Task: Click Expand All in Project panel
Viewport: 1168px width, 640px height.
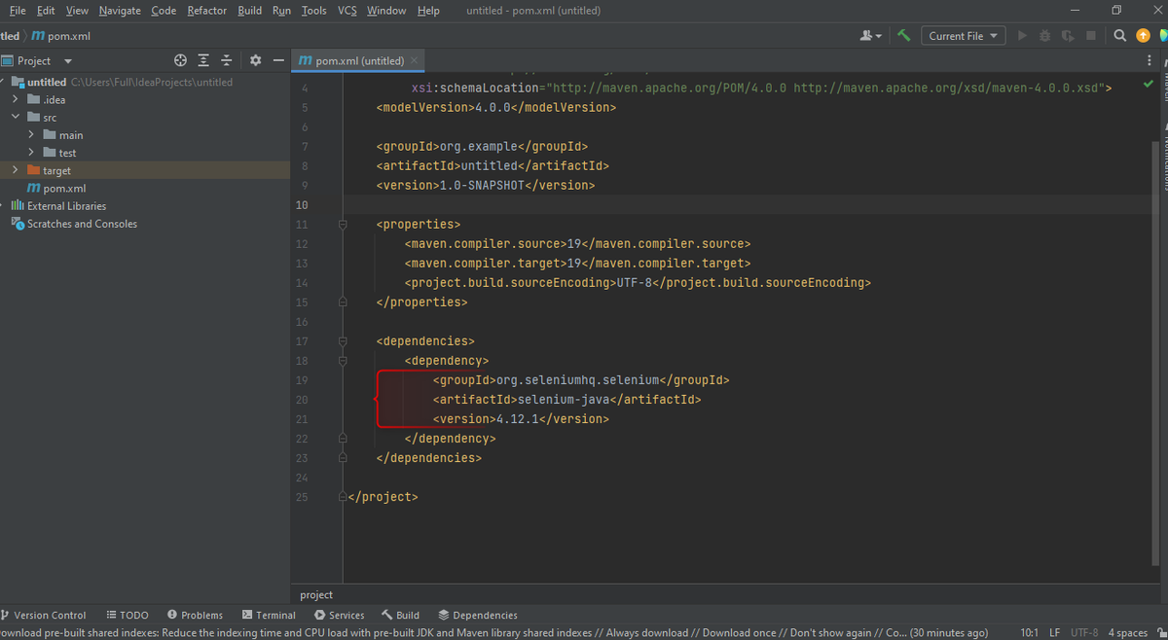Action: 203,60
